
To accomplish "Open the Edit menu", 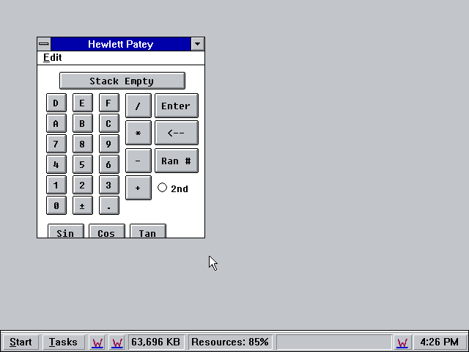I will (x=53, y=58).
